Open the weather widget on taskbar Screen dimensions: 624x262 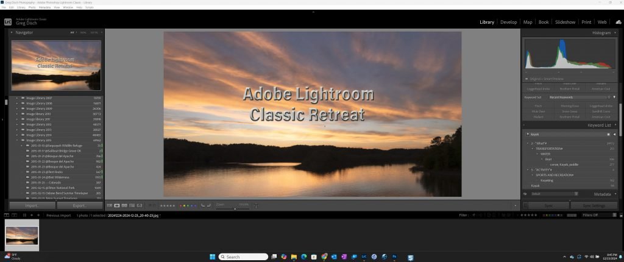coord(12,257)
